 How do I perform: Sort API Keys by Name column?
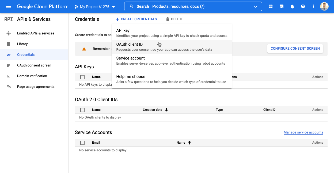click(96, 77)
